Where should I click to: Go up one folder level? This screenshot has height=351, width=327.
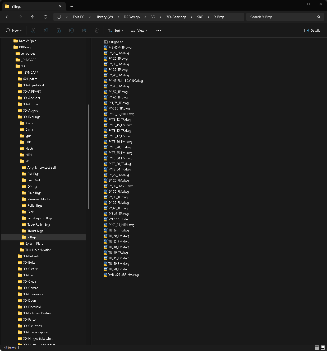[33, 17]
